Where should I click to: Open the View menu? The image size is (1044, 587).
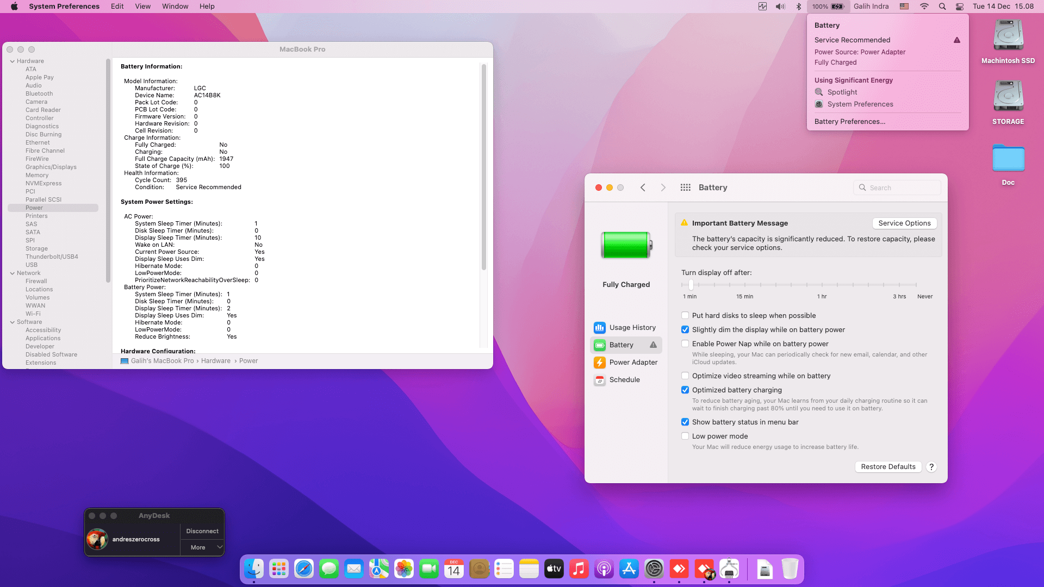click(142, 7)
